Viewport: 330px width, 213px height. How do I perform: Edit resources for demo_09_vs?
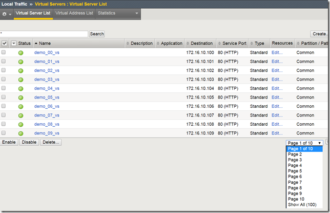pyautogui.click(x=277, y=133)
